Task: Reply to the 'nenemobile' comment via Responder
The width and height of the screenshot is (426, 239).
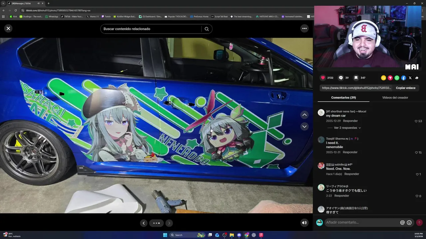Action: [350, 152]
